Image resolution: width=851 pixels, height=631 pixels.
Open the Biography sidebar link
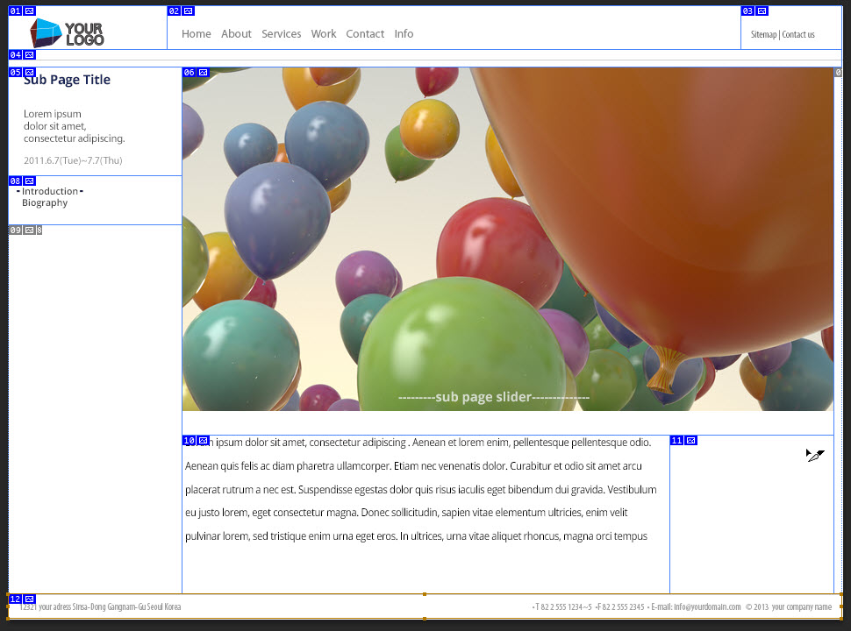point(45,203)
